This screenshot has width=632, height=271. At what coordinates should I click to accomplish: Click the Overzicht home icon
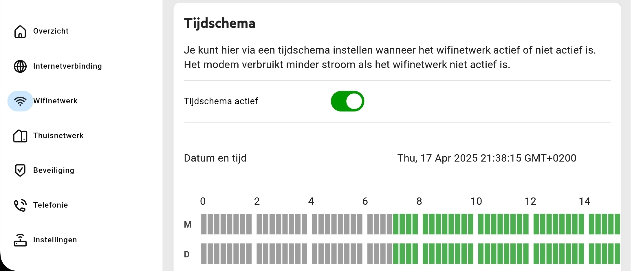tap(20, 32)
